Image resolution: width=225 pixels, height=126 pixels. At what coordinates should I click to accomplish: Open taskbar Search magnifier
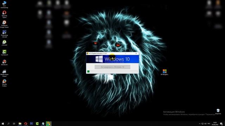click(x=8, y=124)
